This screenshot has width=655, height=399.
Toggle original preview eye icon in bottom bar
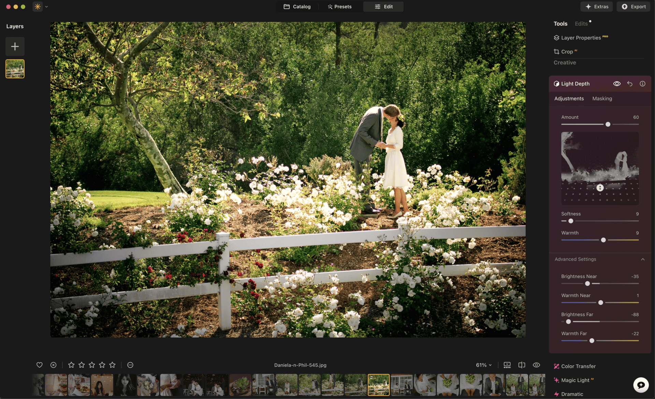click(536, 365)
